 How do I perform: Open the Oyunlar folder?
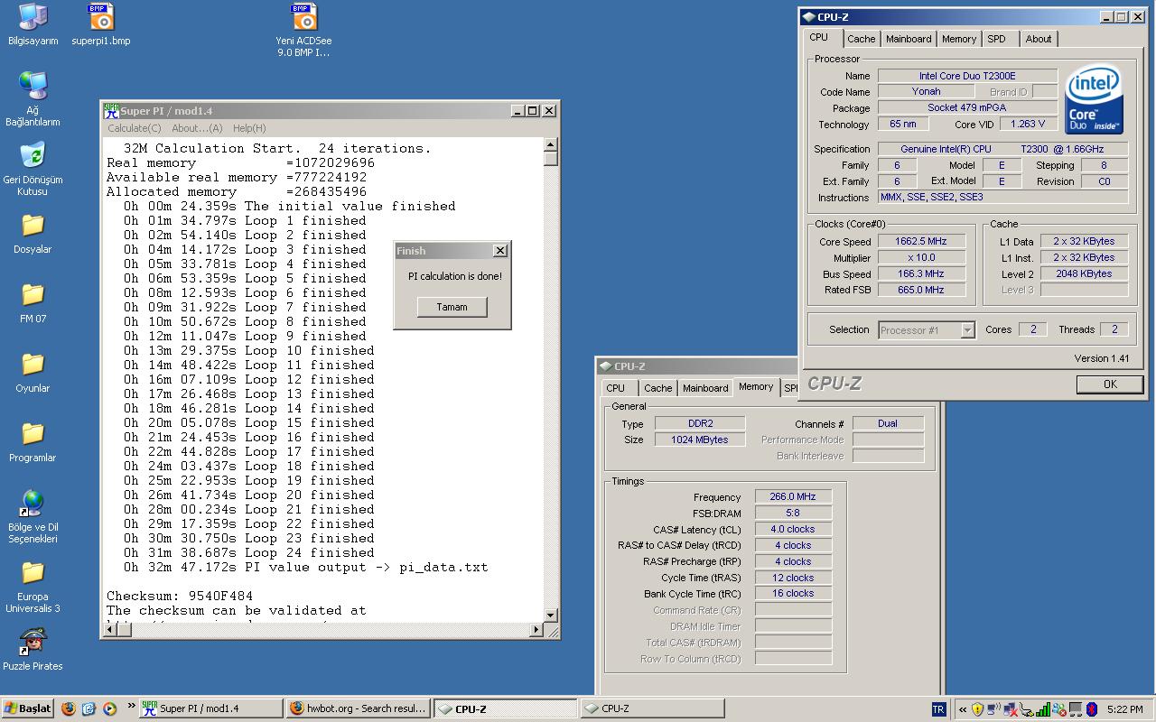coord(33,372)
